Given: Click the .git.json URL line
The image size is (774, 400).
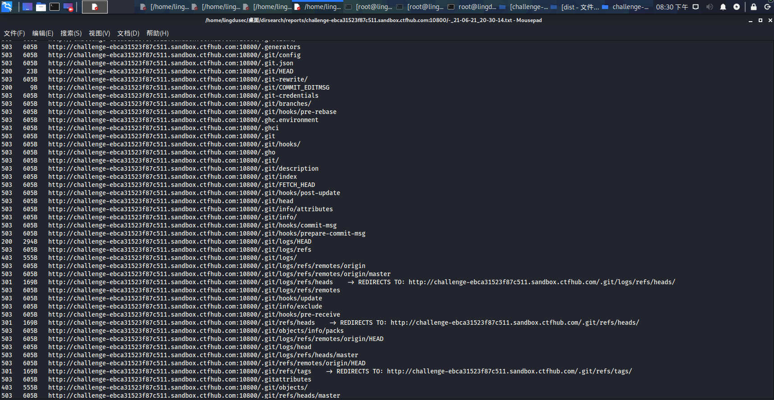Looking at the screenshot, I should (x=171, y=63).
